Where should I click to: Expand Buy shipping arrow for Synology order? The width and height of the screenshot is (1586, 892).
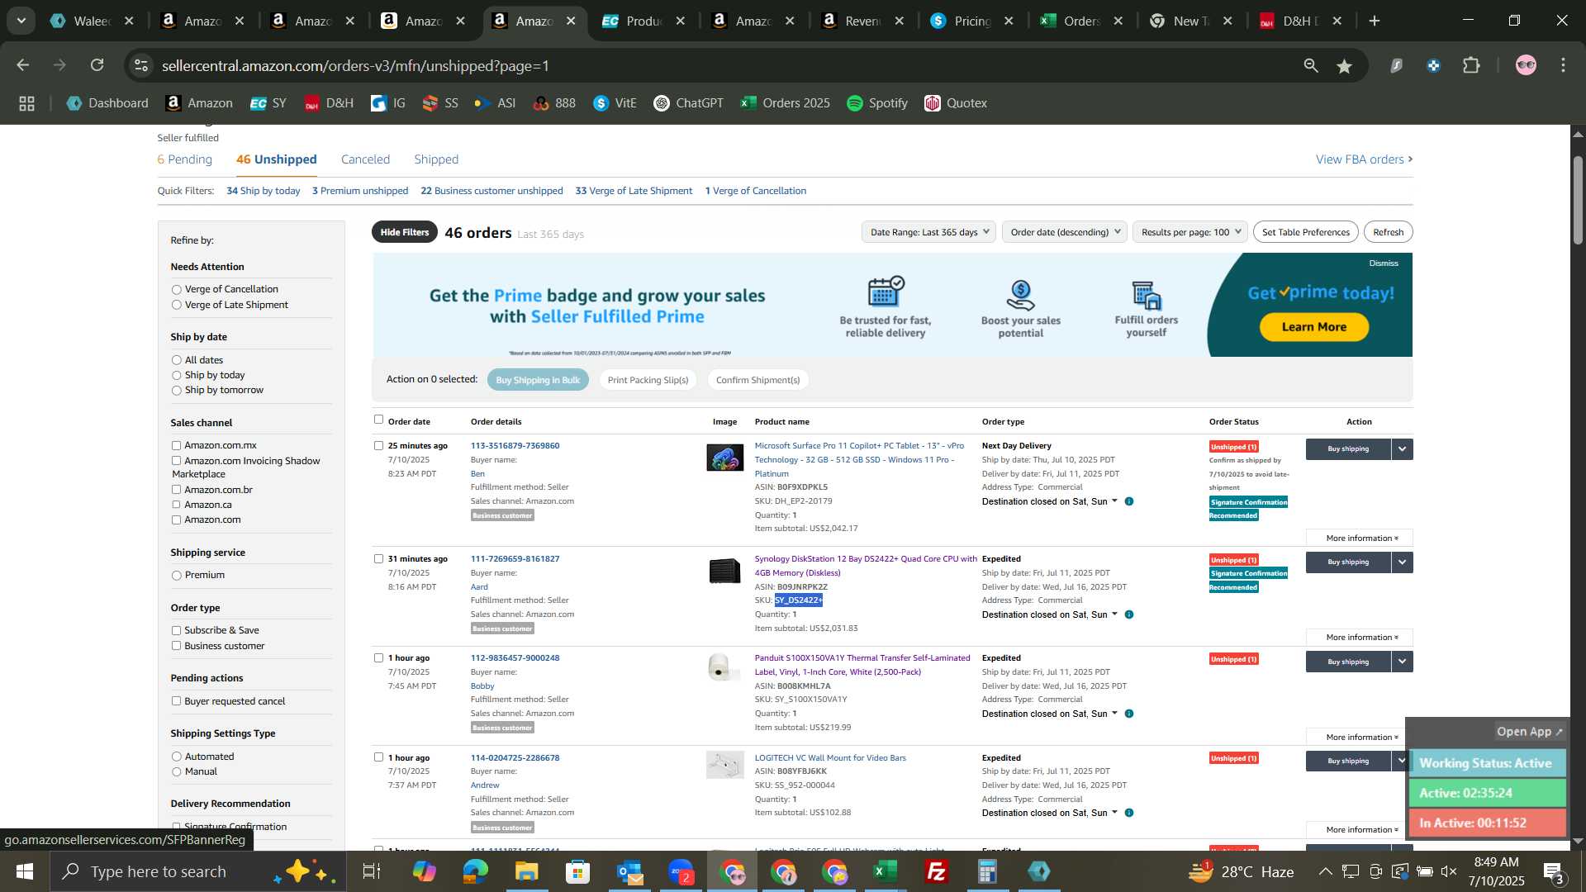[x=1402, y=562]
